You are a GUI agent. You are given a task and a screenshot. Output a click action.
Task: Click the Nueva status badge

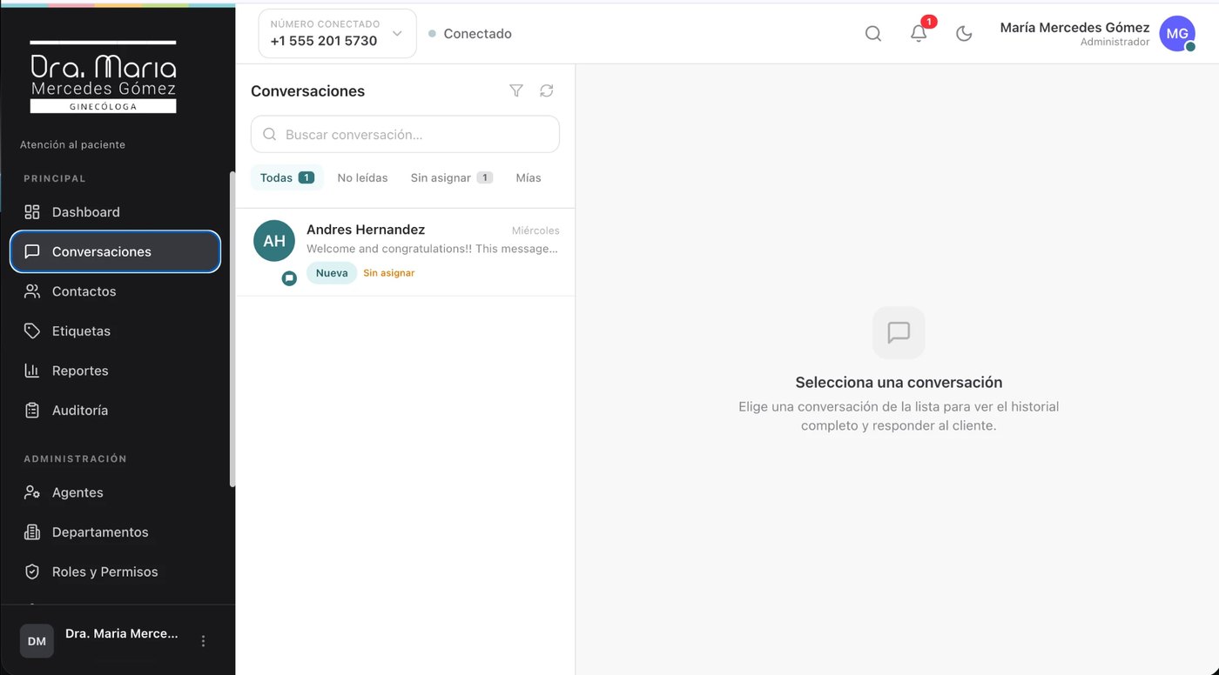coord(332,273)
